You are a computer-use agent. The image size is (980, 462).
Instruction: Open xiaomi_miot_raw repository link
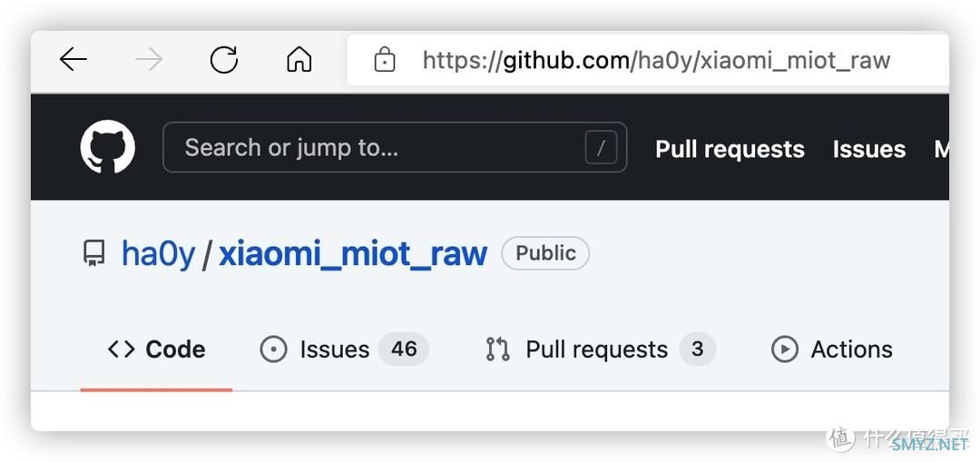pyautogui.click(x=353, y=254)
